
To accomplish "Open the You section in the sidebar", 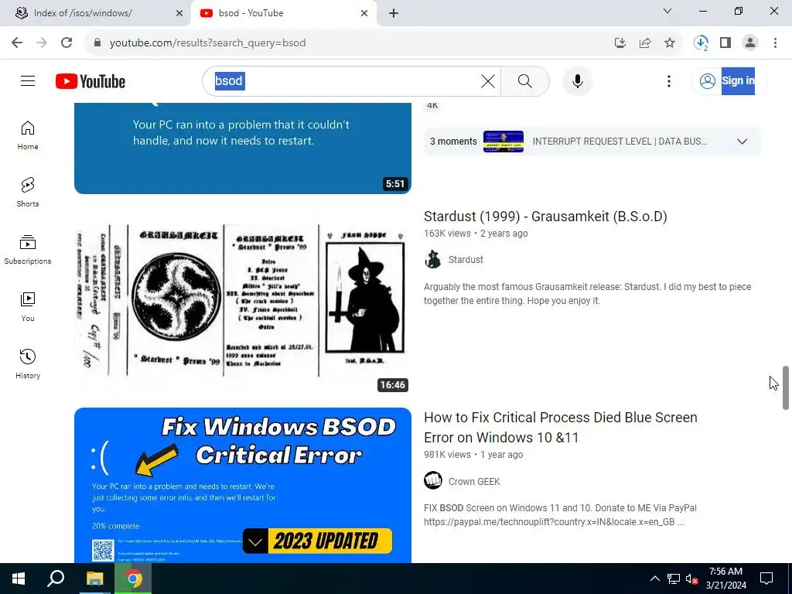I will click(x=28, y=306).
